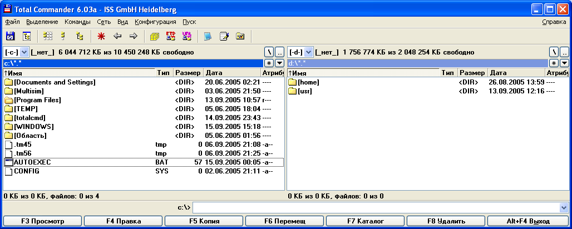Click the reread source (floppy disk) toolbar icon
Image resolution: width=572 pixels, height=229 pixels.
pyautogui.click(x=10, y=36)
